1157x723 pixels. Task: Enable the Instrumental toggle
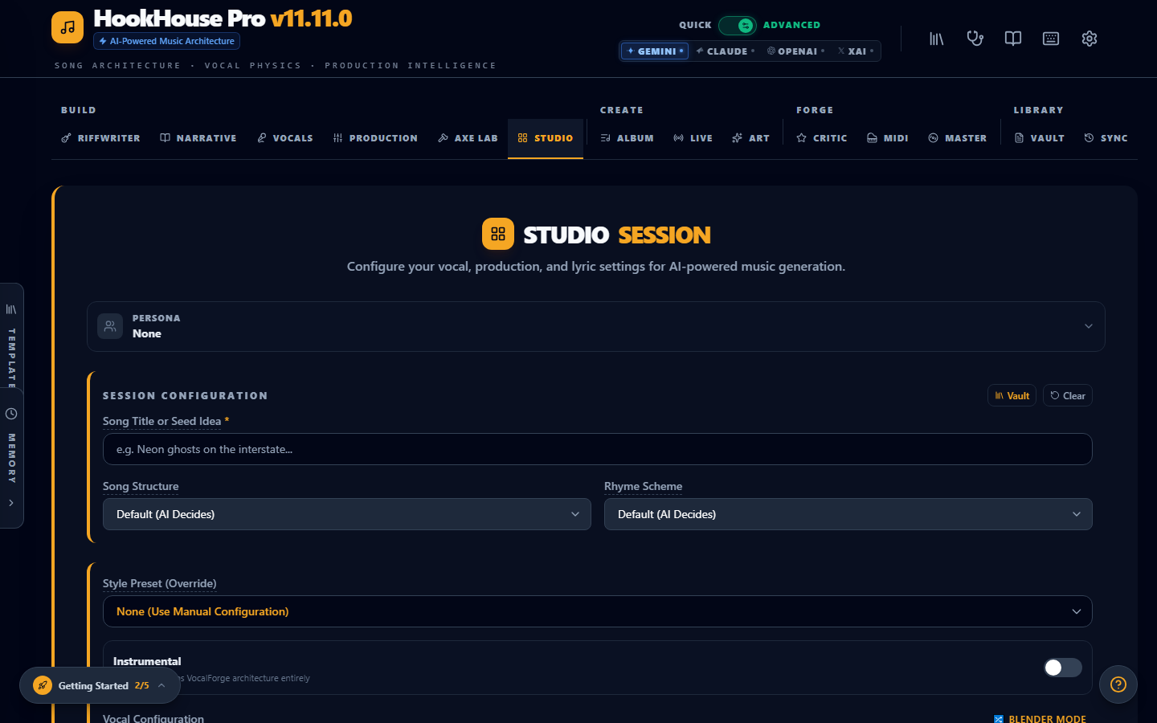(x=1062, y=668)
